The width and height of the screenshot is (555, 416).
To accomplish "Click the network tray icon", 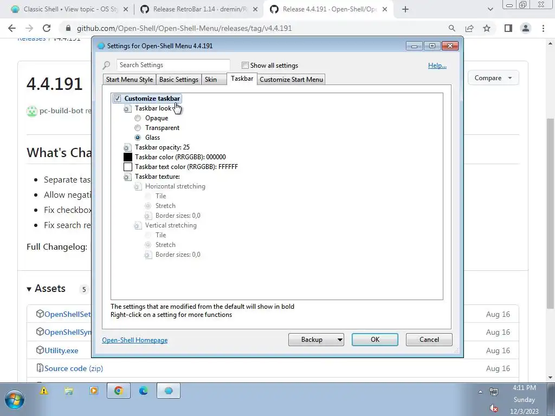I will pyautogui.click(x=493, y=392).
